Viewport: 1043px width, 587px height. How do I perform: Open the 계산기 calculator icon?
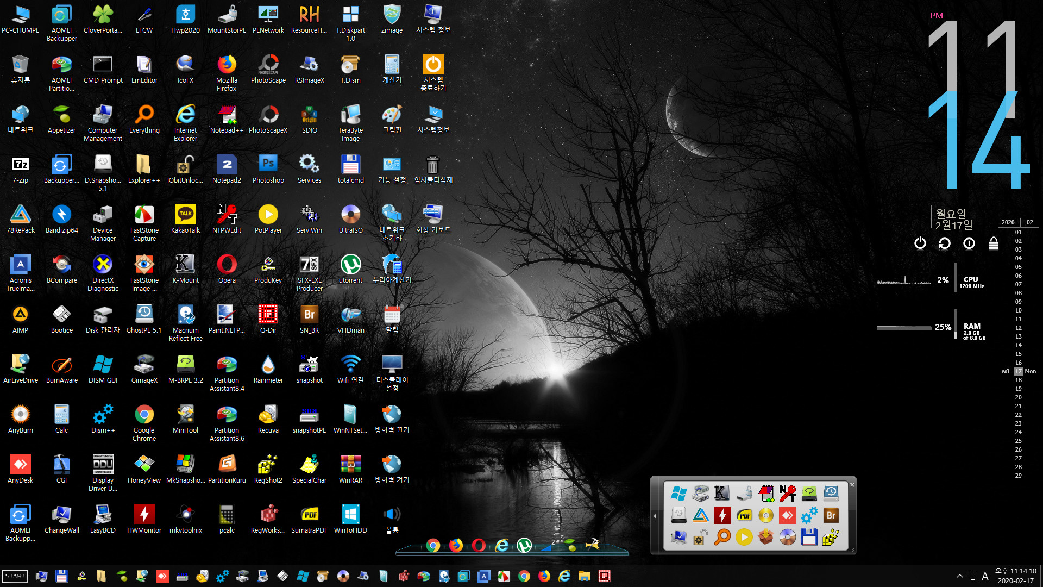coord(392,69)
